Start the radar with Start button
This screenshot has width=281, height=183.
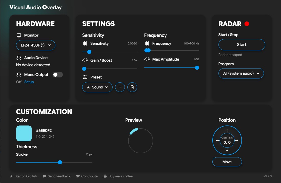point(242,45)
